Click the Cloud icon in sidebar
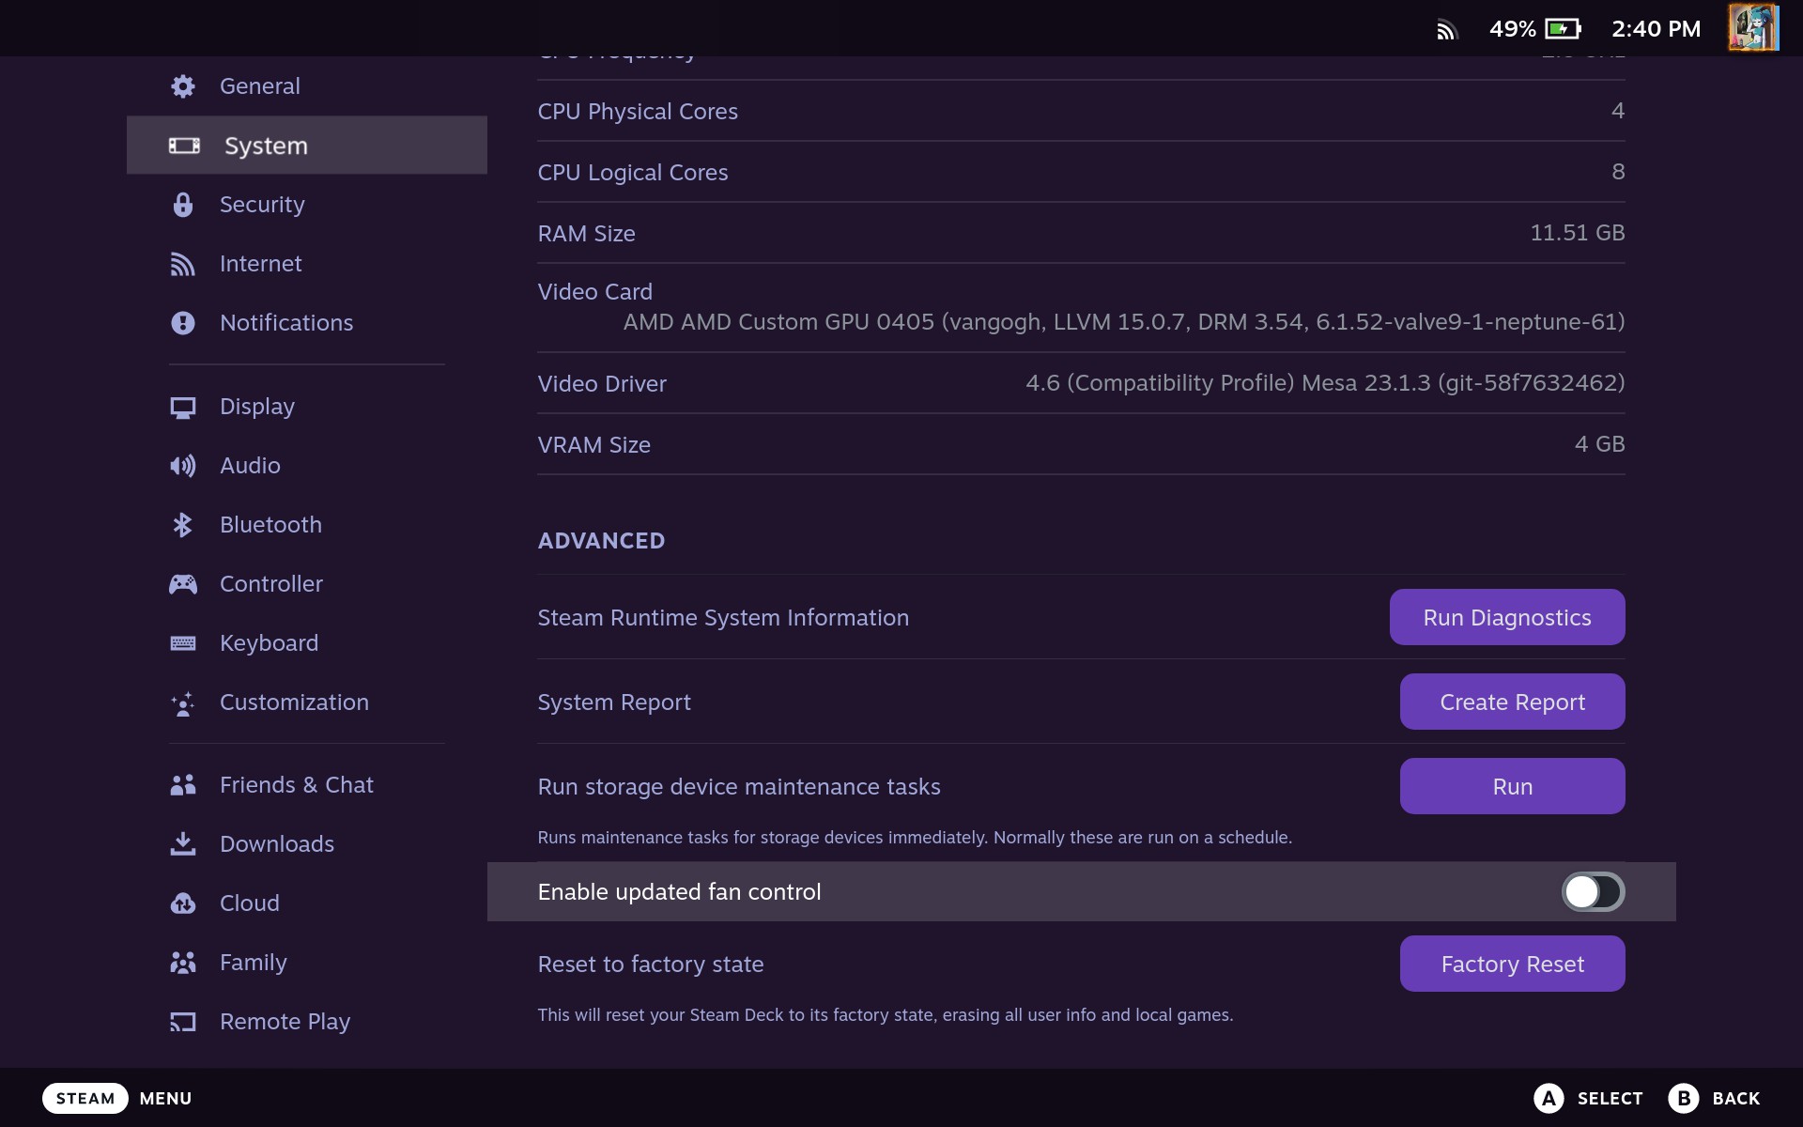The height and width of the screenshot is (1127, 1803). pos(183,903)
